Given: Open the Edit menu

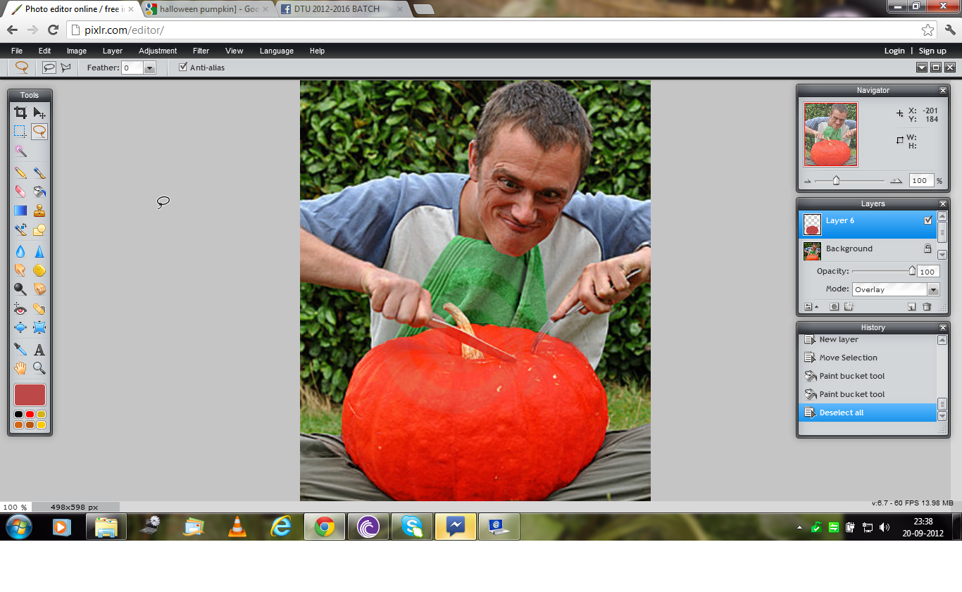Looking at the screenshot, I should (x=45, y=51).
